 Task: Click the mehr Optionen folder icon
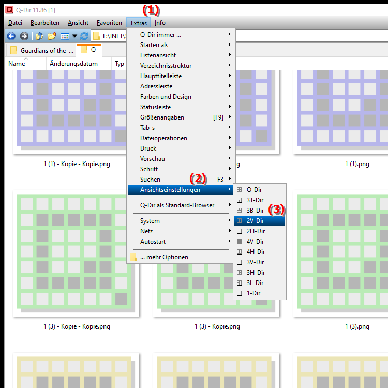click(133, 257)
